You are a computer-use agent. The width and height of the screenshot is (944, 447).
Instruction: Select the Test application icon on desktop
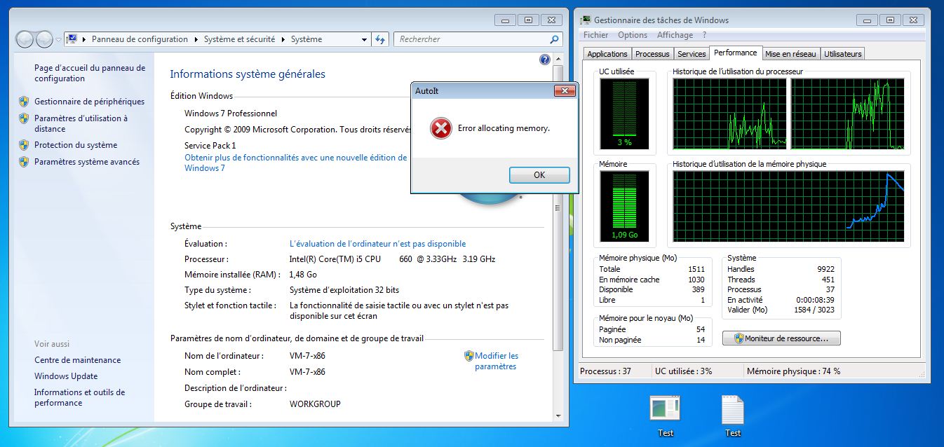(665, 409)
